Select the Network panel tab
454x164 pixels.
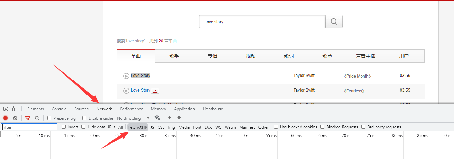click(104, 109)
